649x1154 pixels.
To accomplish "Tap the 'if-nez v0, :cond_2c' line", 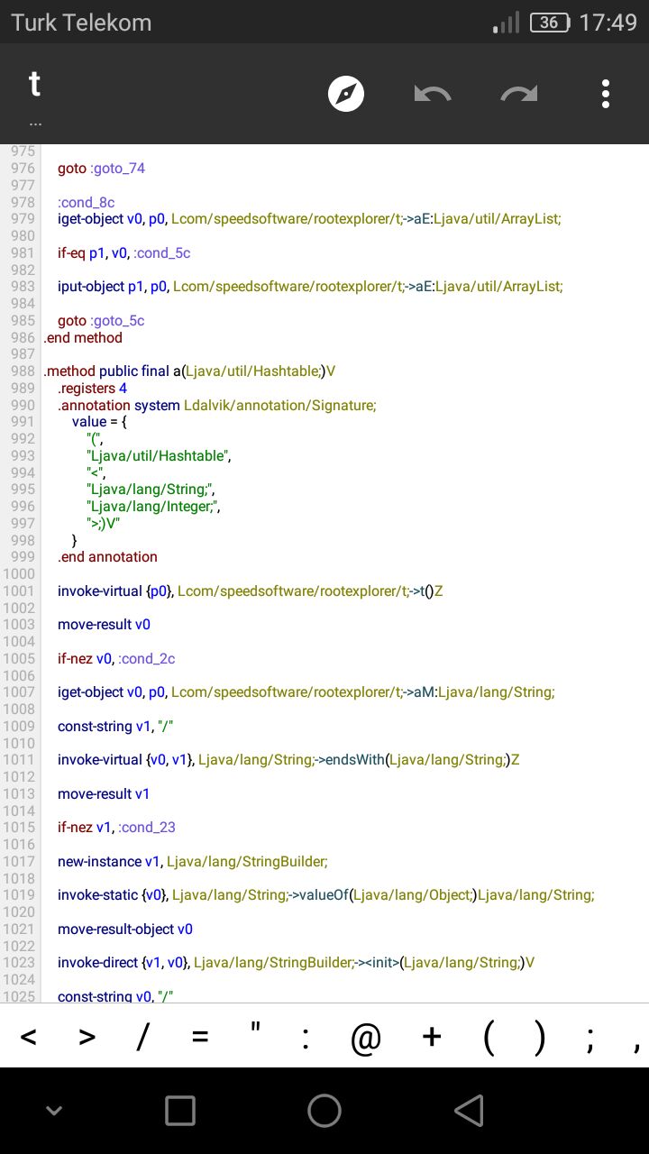I will pyautogui.click(x=116, y=659).
